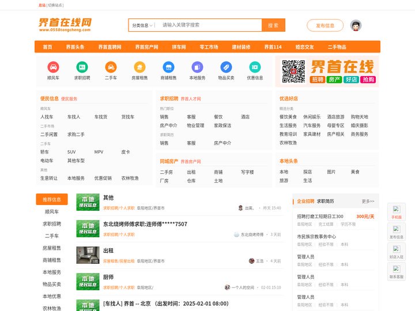Click the 切换站点 link
Screen dimensions: 415x311
pos(55,5)
